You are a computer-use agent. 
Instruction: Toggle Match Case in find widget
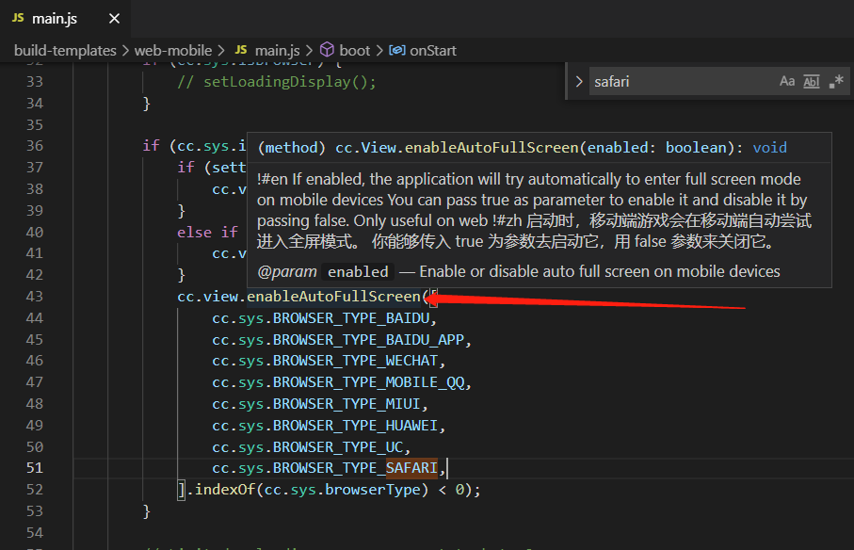787,82
